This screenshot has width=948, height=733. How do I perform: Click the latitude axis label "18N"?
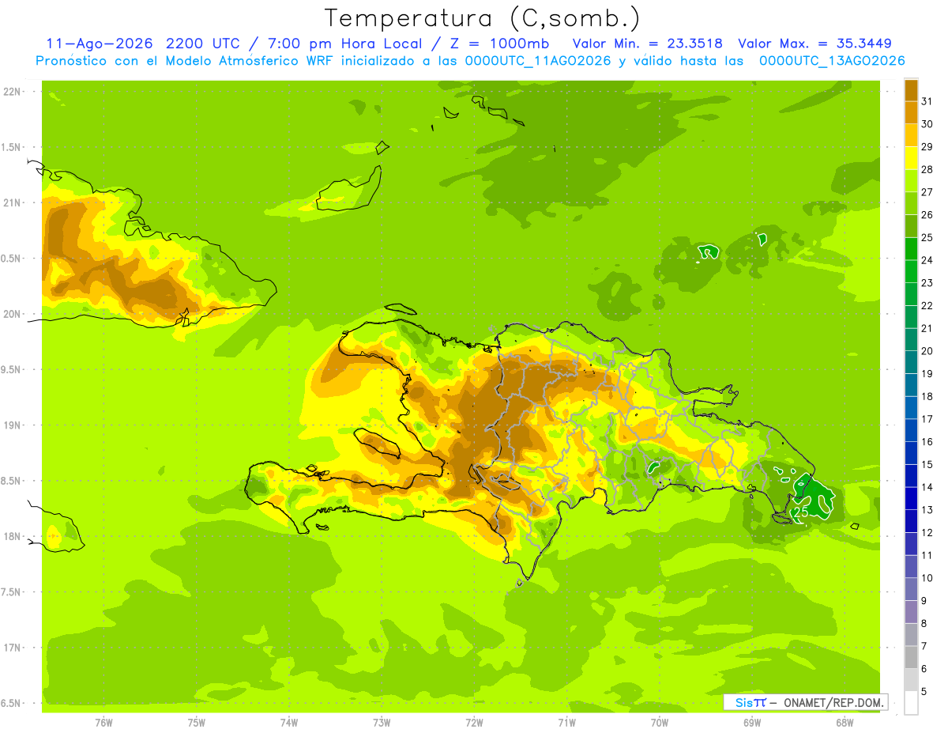pos(13,536)
